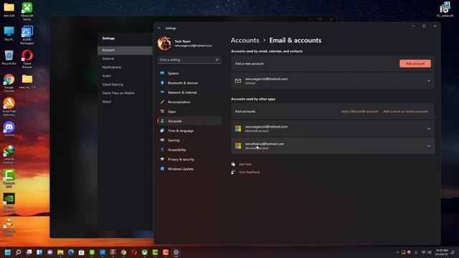459x258 pixels.
Task: Select Audio in background Settings window
Action: tap(106, 76)
